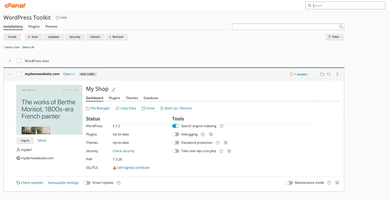Open the Help link icon
This screenshot has height=200, width=390.
(57, 18)
